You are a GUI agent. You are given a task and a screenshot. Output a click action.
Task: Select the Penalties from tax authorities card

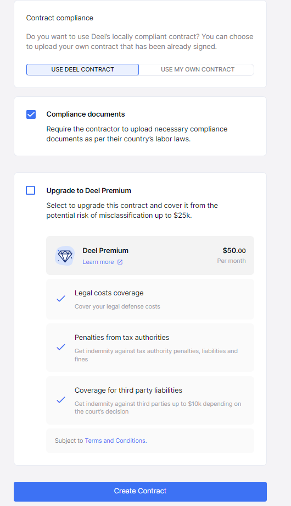(x=150, y=348)
